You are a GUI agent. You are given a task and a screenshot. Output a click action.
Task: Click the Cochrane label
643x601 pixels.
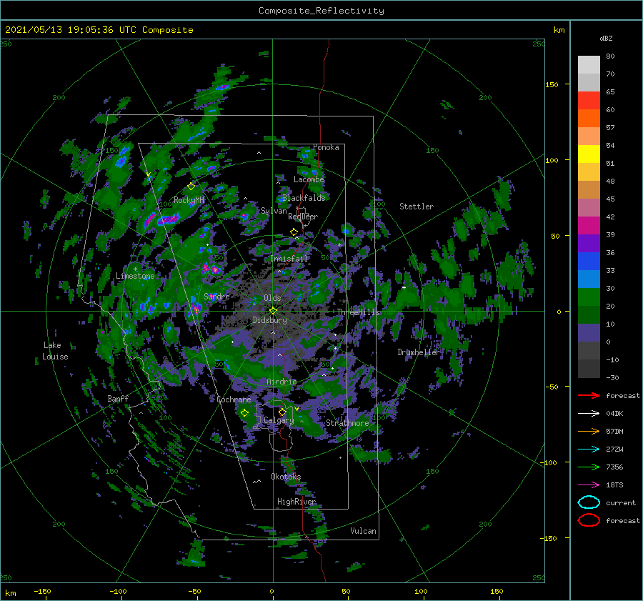[234, 399]
